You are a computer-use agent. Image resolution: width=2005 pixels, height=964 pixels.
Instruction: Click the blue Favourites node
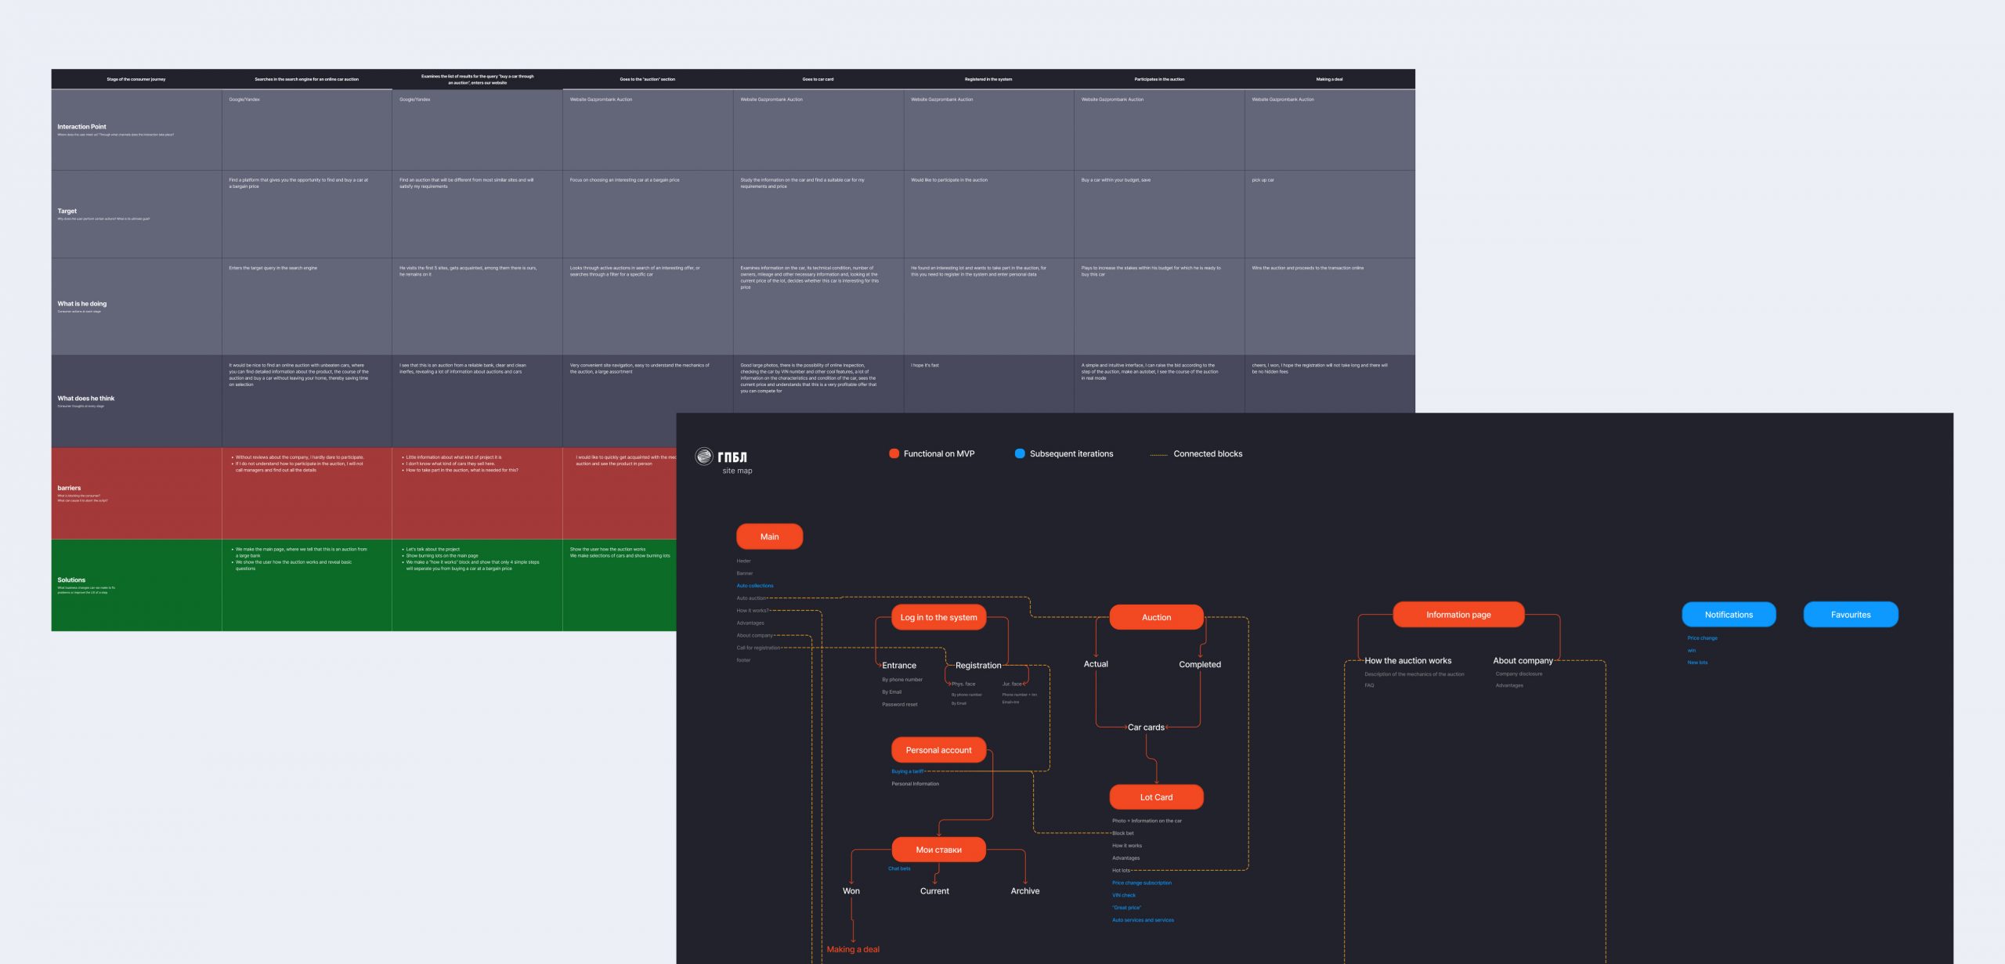click(1850, 615)
